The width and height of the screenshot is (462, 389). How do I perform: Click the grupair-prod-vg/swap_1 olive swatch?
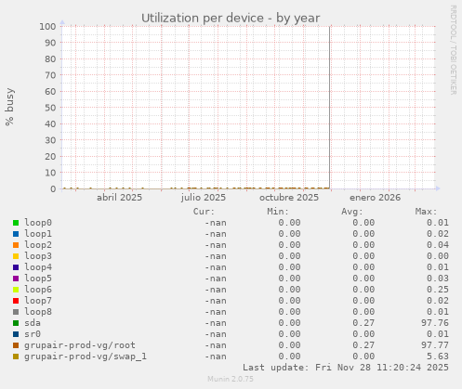(x=16, y=357)
